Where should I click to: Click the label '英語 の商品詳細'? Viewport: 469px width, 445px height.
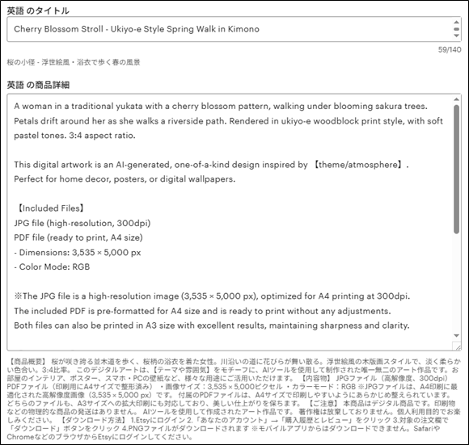coord(38,85)
